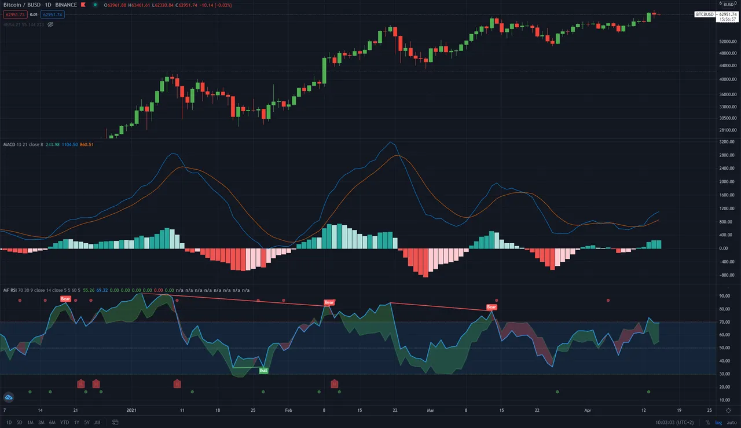741x428 pixels.
Task: Click the 52000.00 price axis label
Action: click(x=728, y=42)
